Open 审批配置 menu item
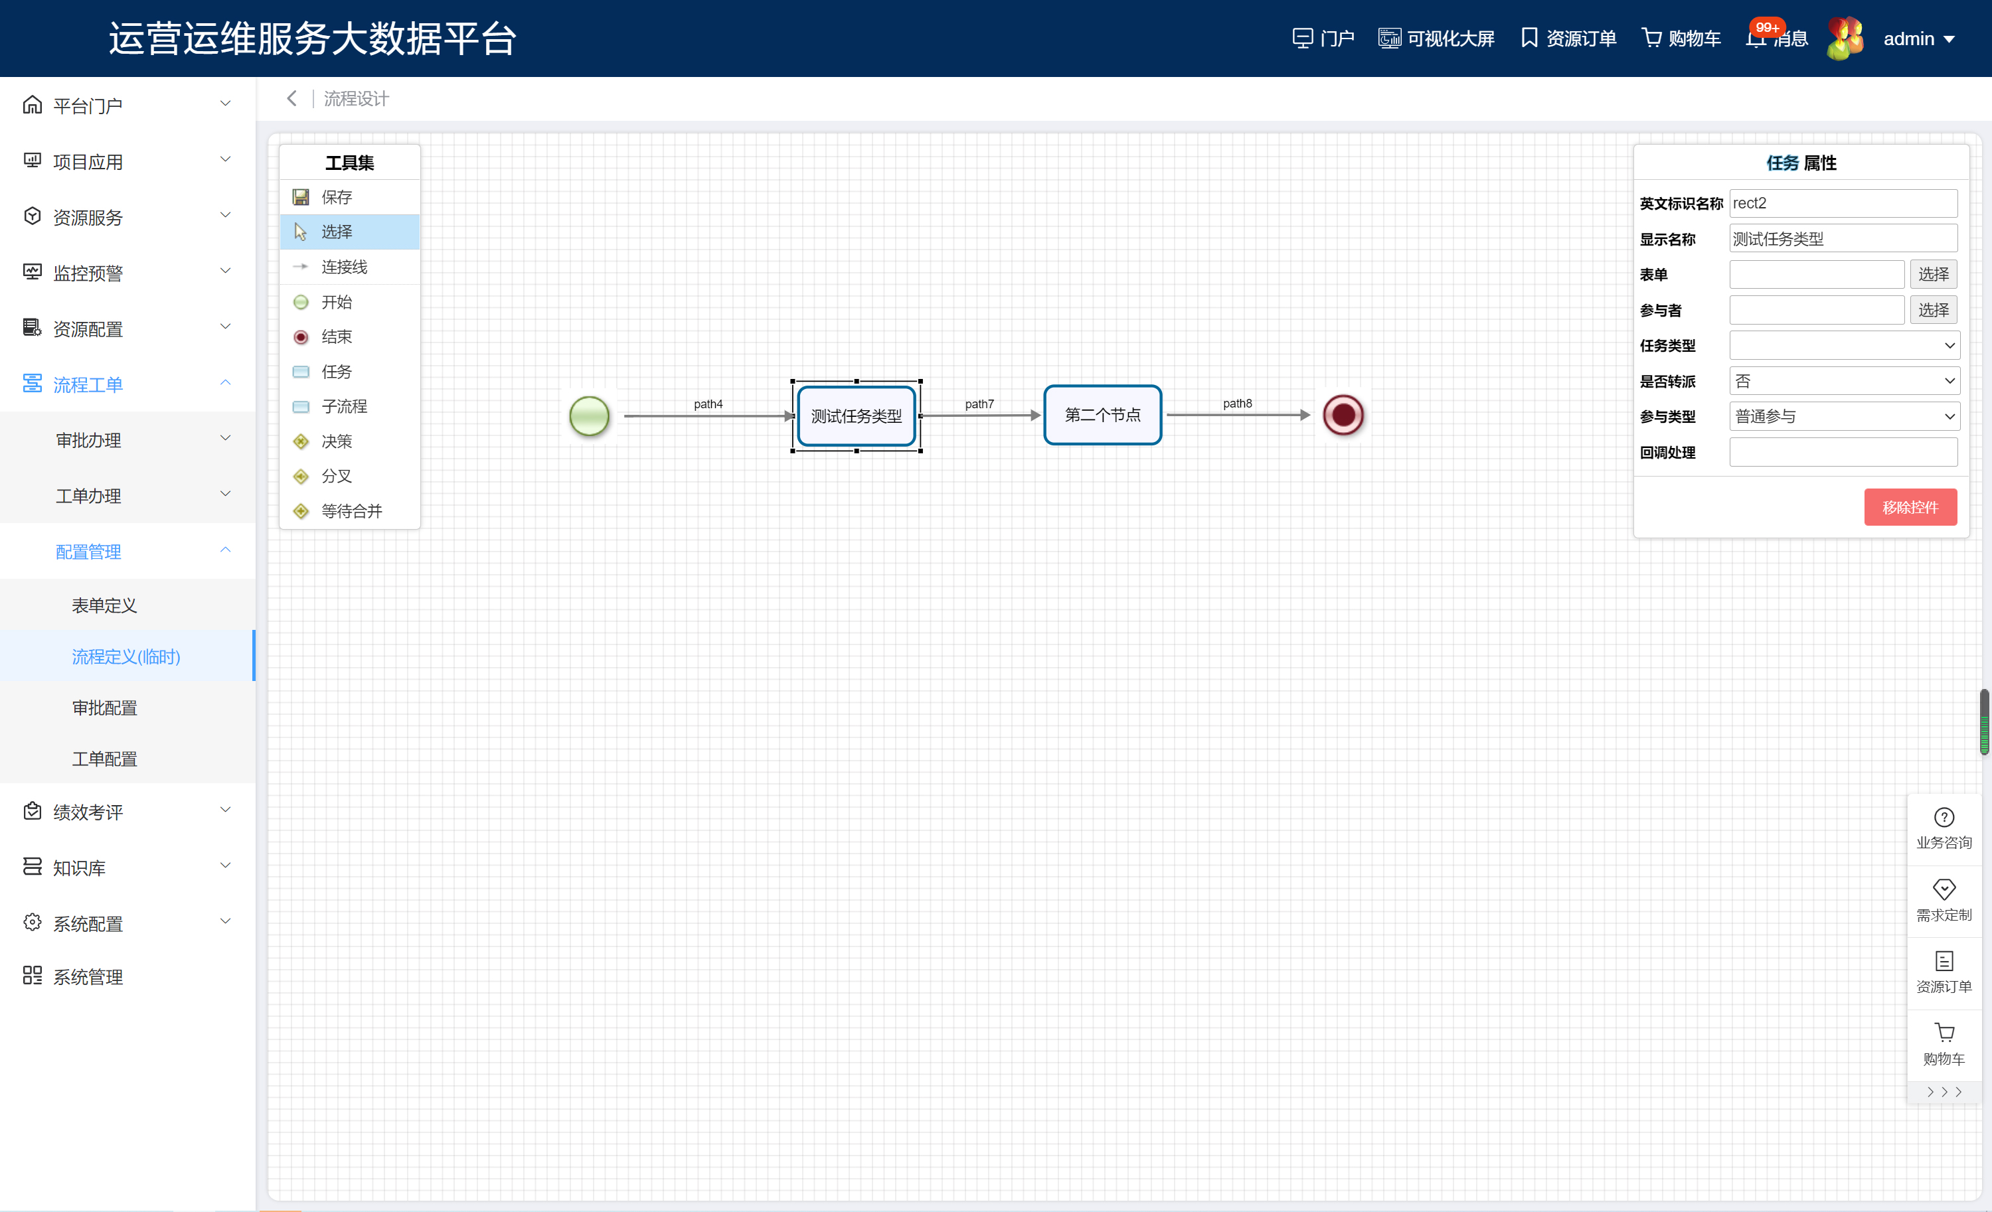Image resolution: width=1992 pixels, height=1212 pixels. coord(104,708)
